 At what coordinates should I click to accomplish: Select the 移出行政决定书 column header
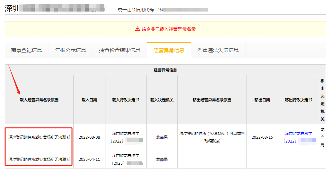[298, 100]
